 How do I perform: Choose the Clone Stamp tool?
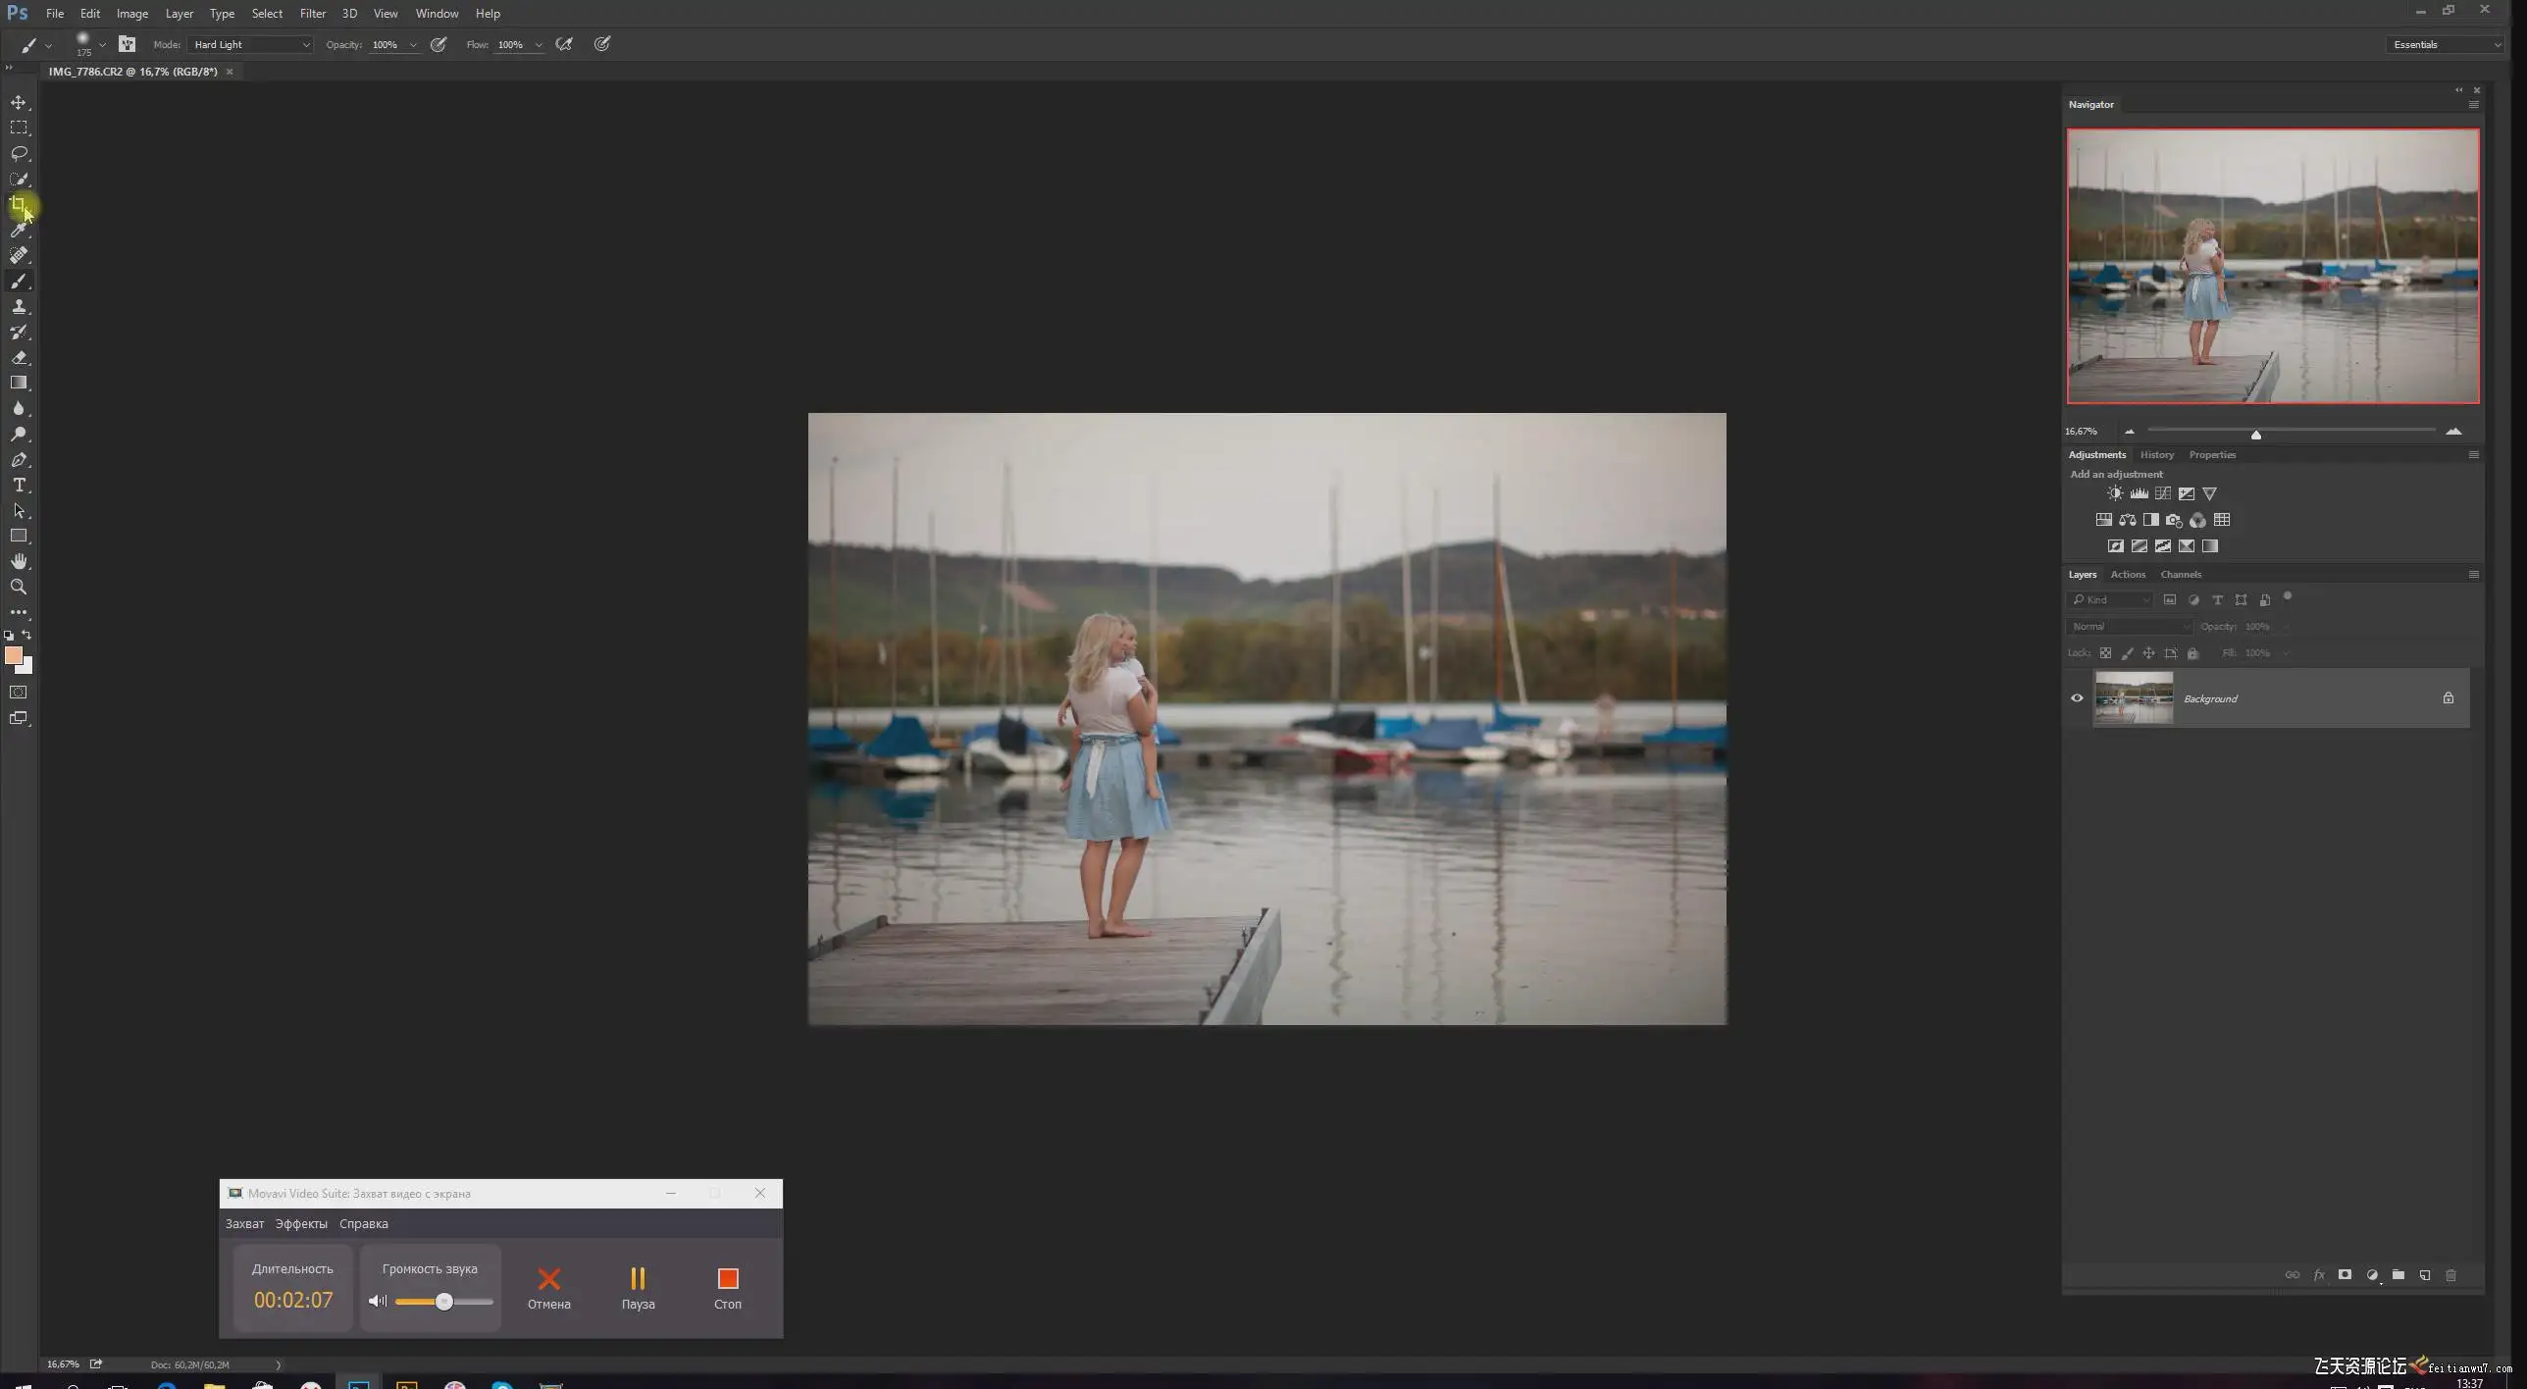tap(19, 306)
